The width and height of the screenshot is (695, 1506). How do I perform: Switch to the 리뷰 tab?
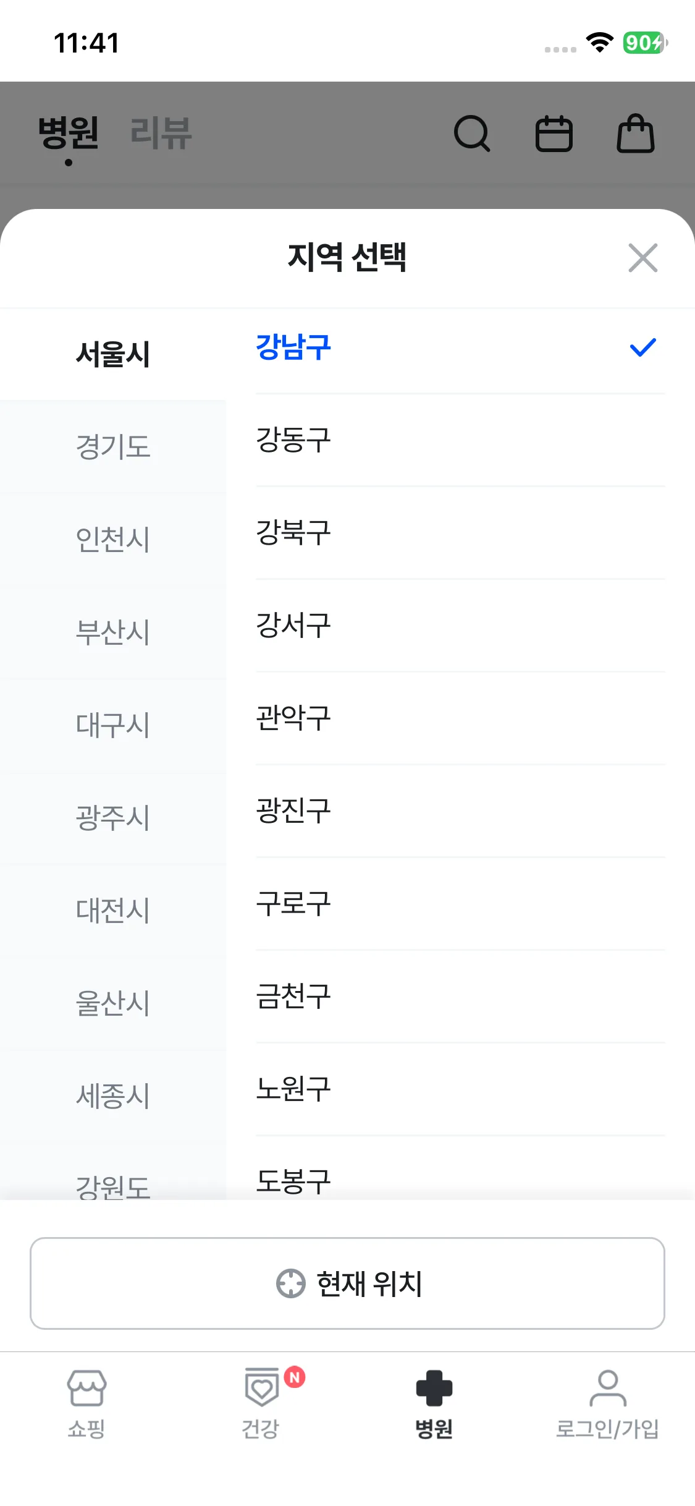click(161, 134)
